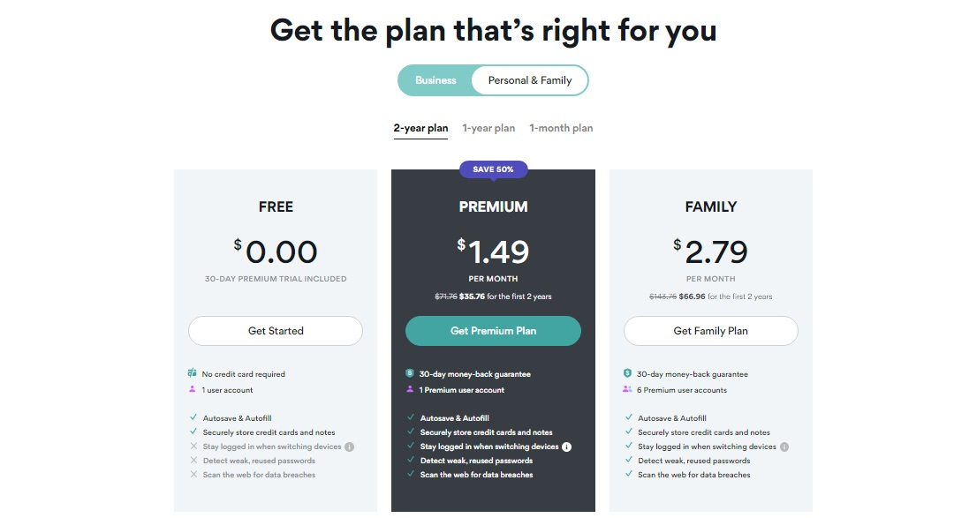Click the Family money-back guarantee shield icon
Viewport: 954px width, 518px height.
click(x=627, y=373)
